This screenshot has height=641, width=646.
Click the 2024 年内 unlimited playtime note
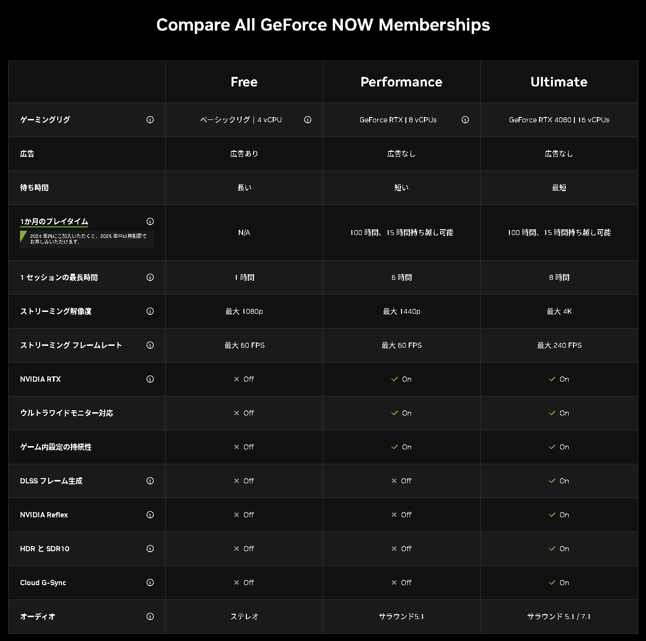point(88,239)
